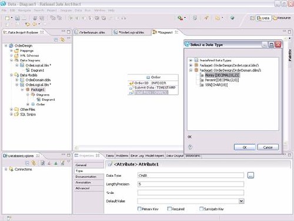Click the first Database Explorer toolbar icon

[x=28, y=163]
